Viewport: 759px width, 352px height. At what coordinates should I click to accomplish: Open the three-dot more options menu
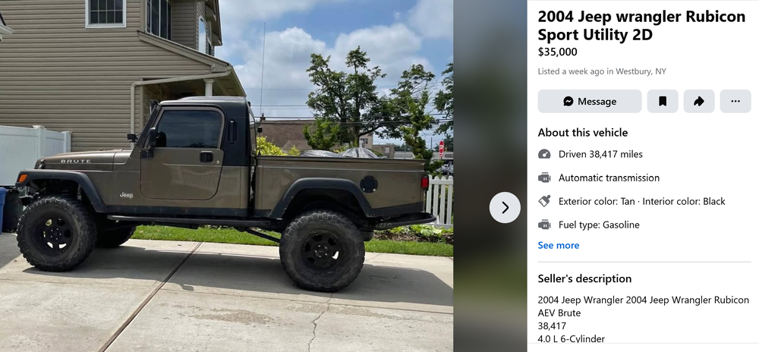point(735,101)
